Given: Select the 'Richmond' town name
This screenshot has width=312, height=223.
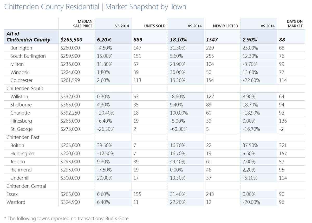Looking at the screenshot, I should [x=21, y=170].
